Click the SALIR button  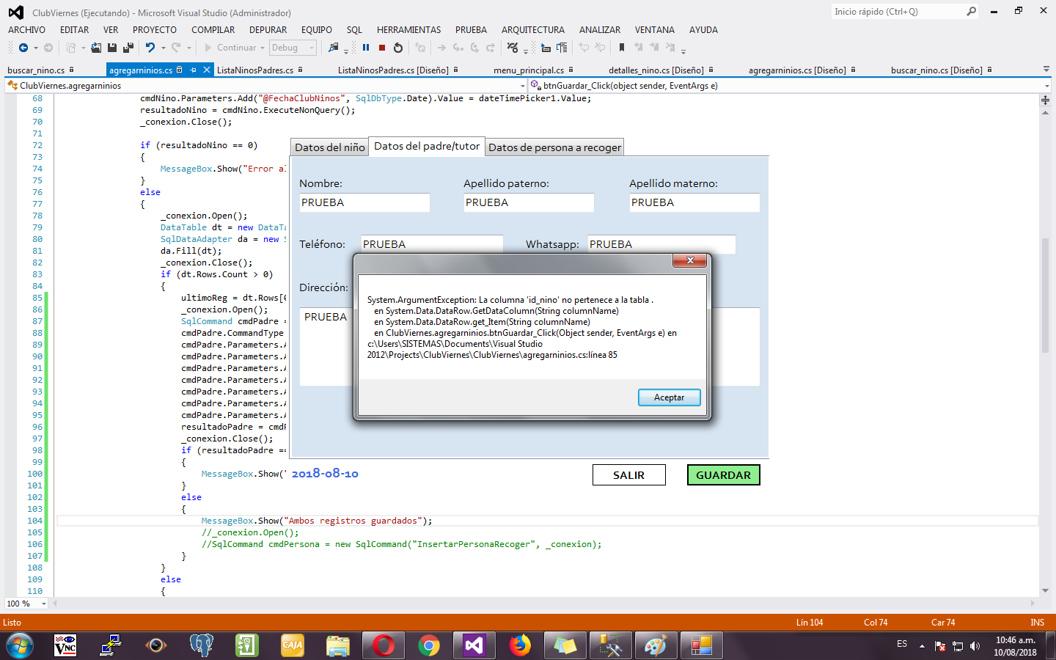[628, 475]
